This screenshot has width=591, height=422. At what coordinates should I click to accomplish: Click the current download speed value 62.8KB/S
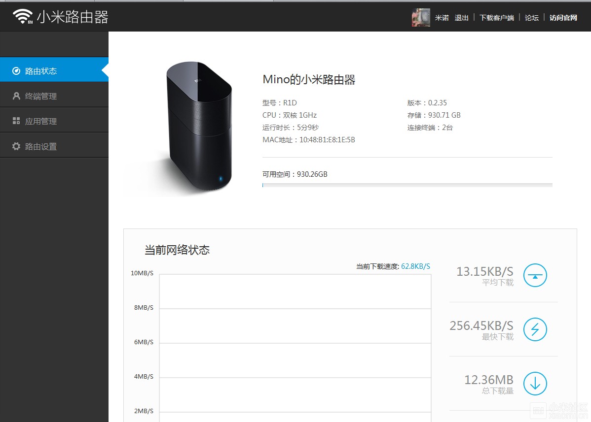pyautogui.click(x=417, y=266)
